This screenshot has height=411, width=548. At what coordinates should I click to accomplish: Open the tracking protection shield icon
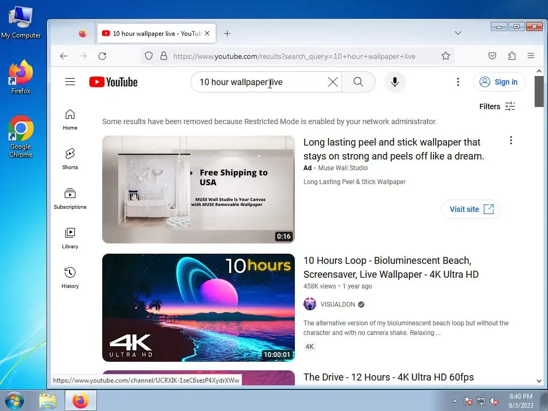pos(149,56)
